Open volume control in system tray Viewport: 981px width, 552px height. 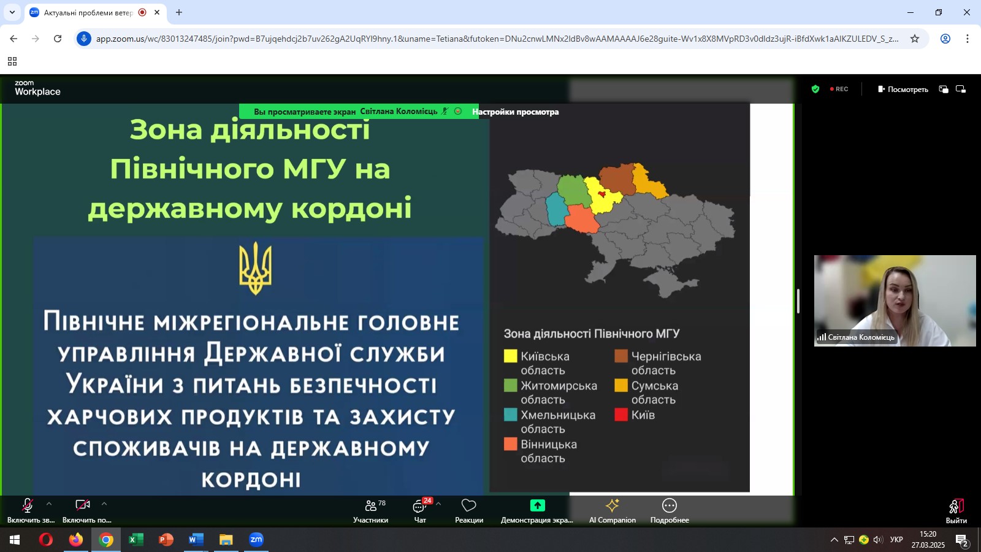point(878,540)
